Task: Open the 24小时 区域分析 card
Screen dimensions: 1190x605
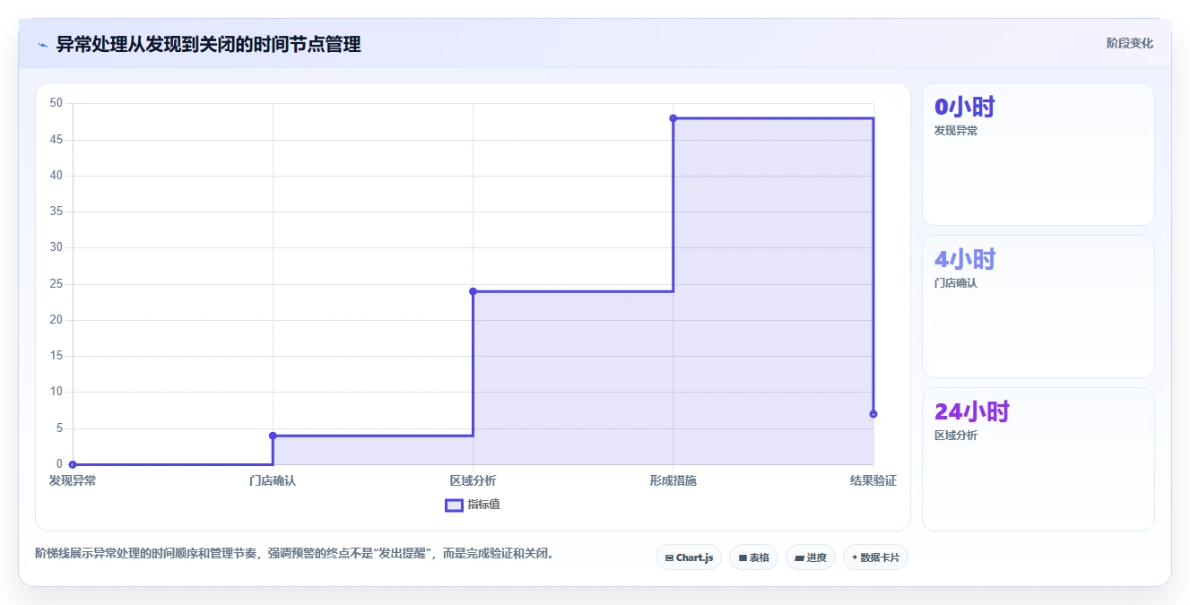Action: tap(1038, 459)
